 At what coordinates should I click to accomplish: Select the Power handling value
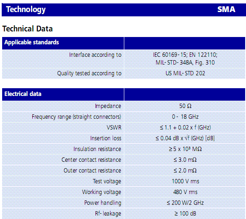(185, 203)
